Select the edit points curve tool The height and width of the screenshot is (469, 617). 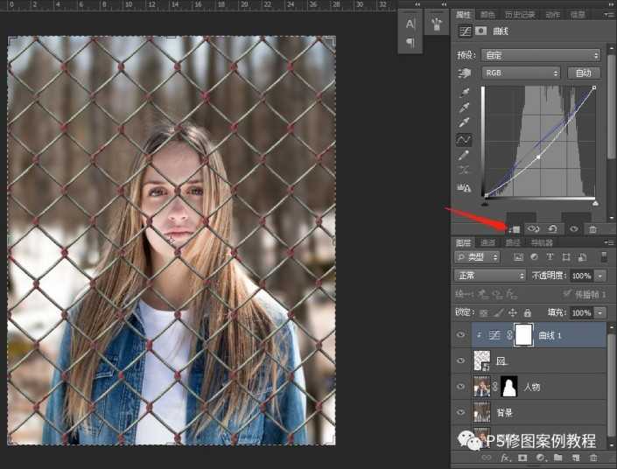tap(464, 139)
